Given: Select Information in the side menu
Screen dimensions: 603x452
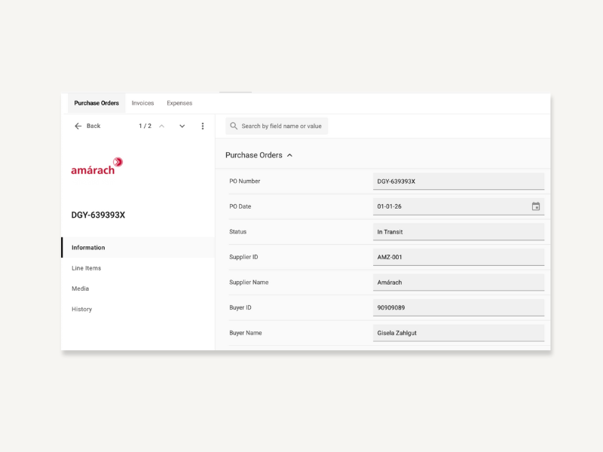Looking at the screenshot, I should [x=138, y=248].
